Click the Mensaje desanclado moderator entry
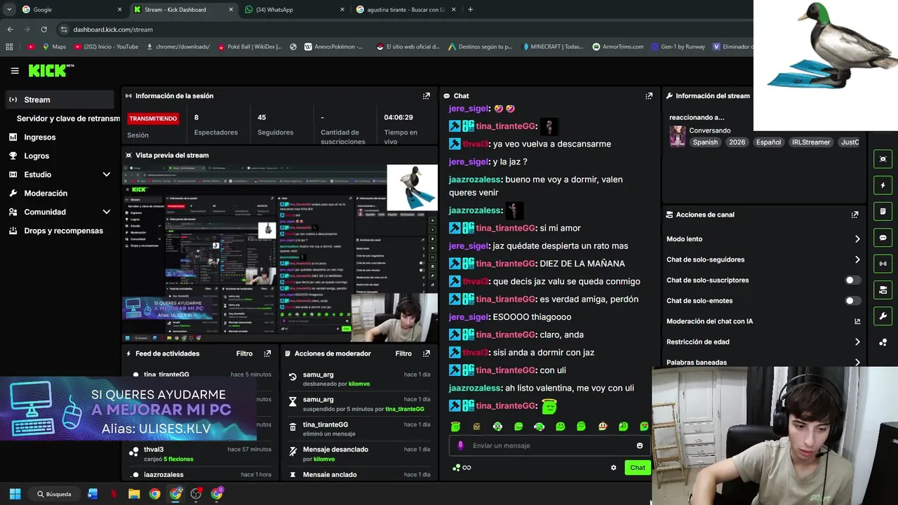Screen dimensions: 898x505 [358, 454]
